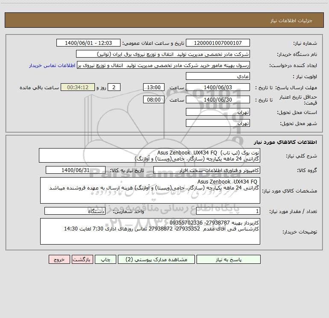Click the priority field عادی
Viewport: 329px width, 318px height.
coord(218,76)
